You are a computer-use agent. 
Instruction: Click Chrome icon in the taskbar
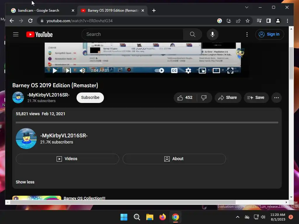coord(175,217)
